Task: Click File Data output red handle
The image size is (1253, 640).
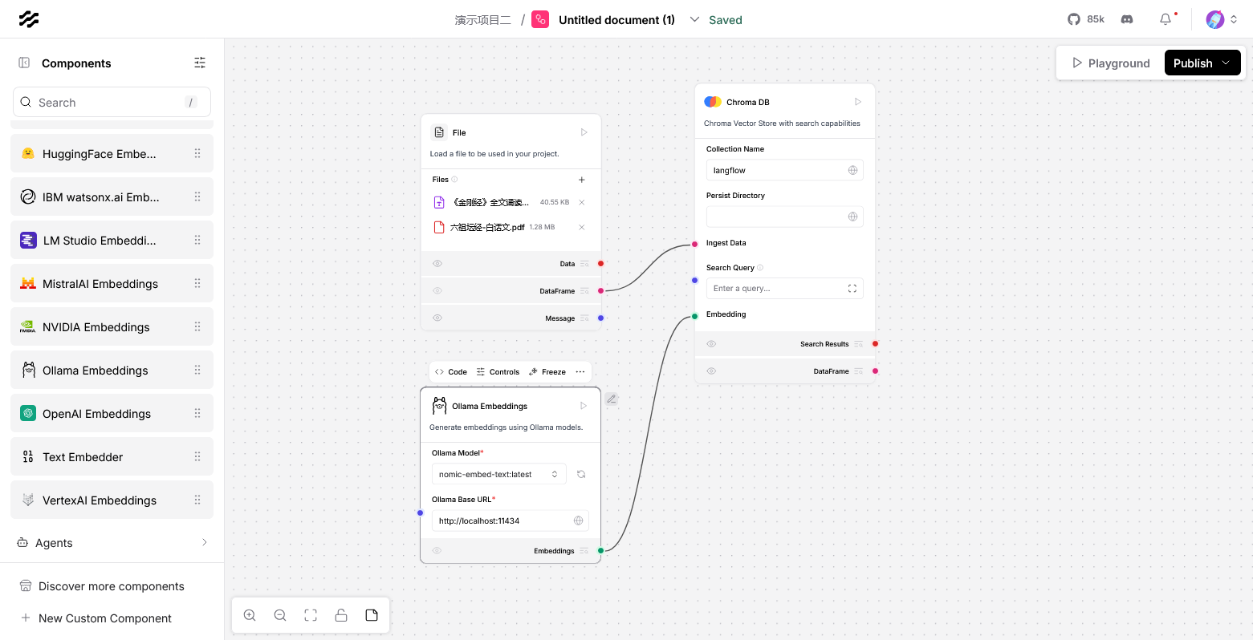Action: [600, 263]
